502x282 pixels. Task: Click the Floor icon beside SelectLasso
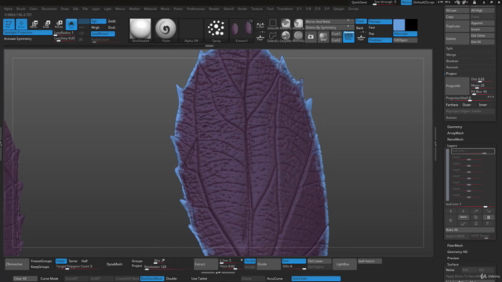click(260, 38)
